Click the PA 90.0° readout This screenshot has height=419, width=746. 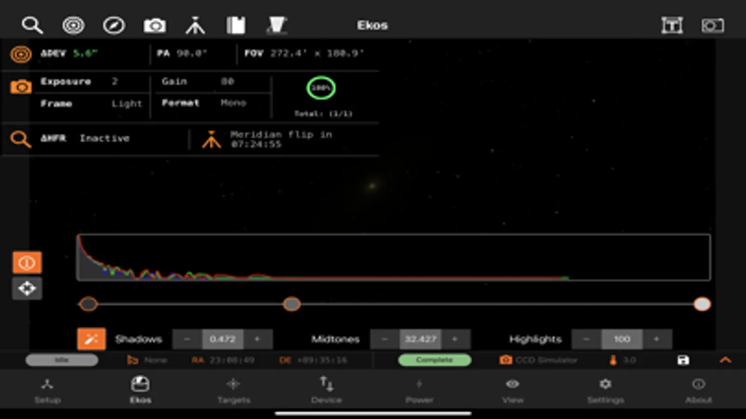(182, 54)
